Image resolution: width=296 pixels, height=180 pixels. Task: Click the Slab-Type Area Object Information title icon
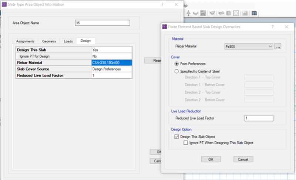tap(4, 4)
